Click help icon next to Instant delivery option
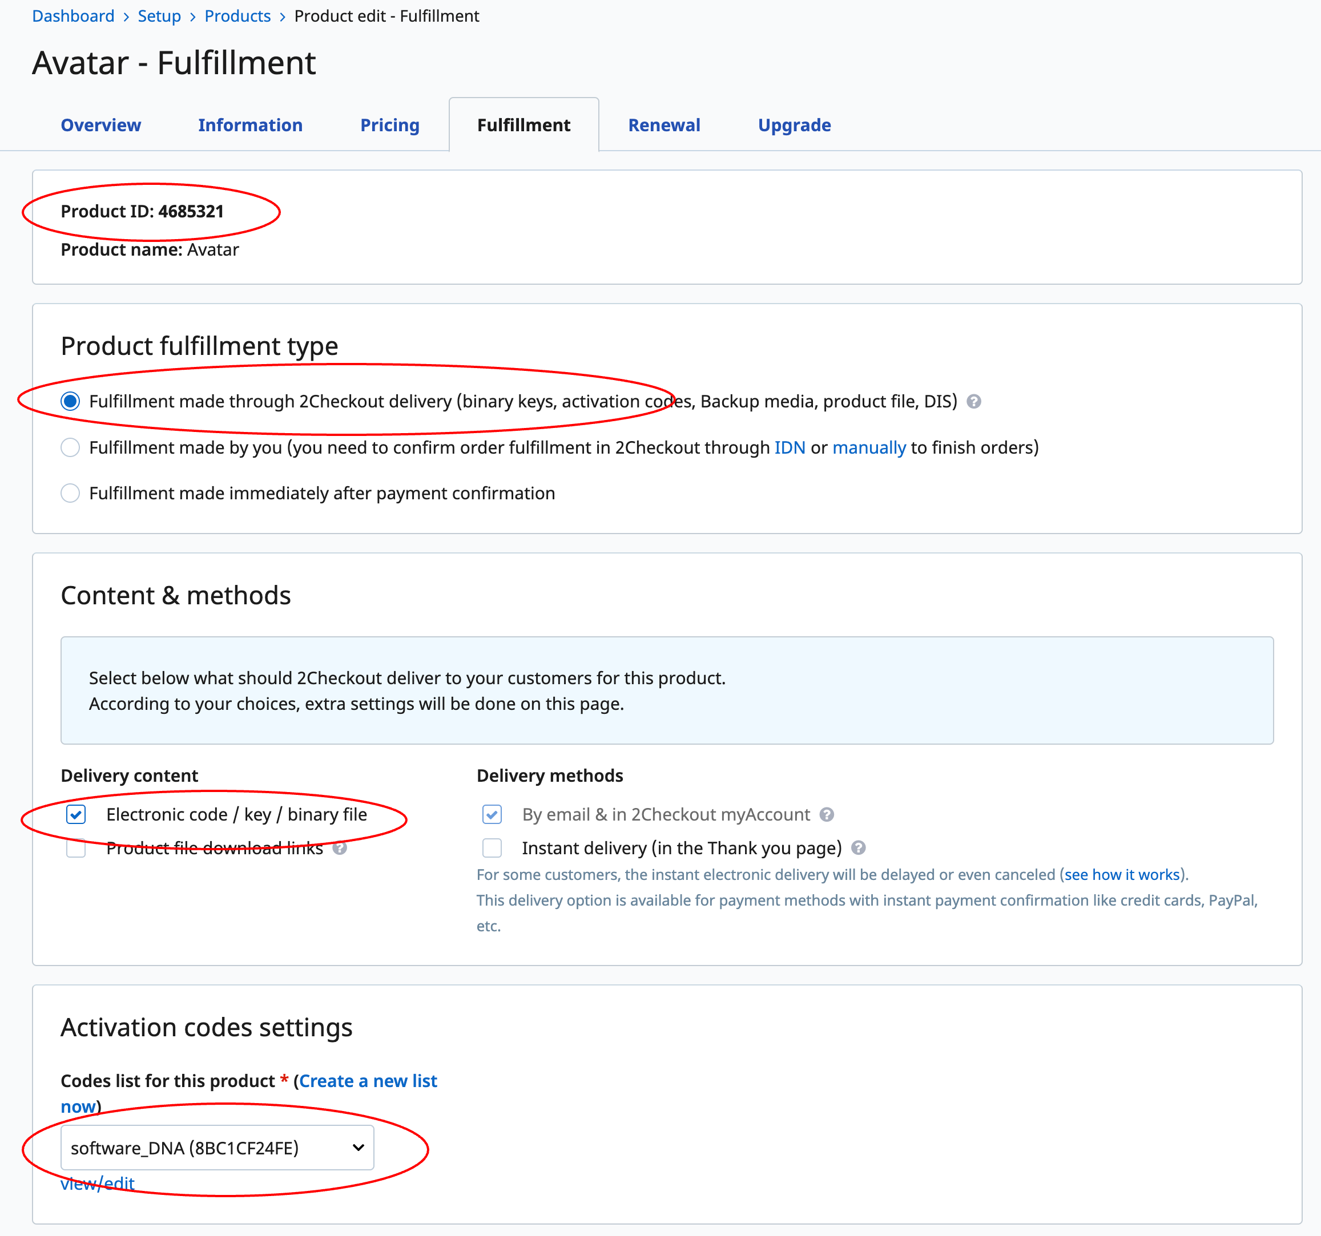The image size is (1321, 1236). [x=859, y=848]
